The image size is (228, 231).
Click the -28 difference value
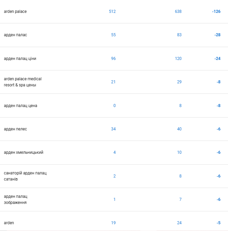click(217, 35)
